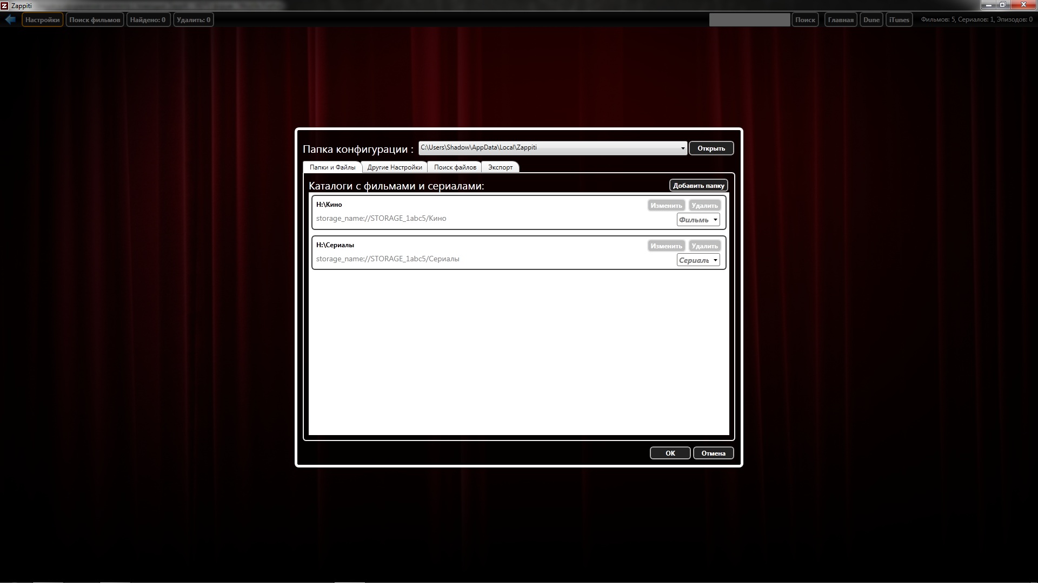This screenshot has height=583, width=1038.
Task: Switch to Другие Настройки tab
Action: (394, 167)
